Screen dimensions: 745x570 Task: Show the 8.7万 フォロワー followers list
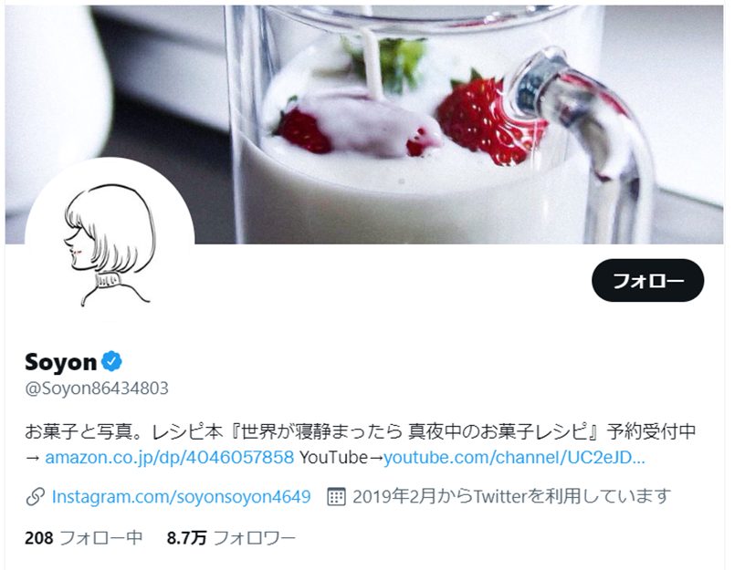(231, 538)
